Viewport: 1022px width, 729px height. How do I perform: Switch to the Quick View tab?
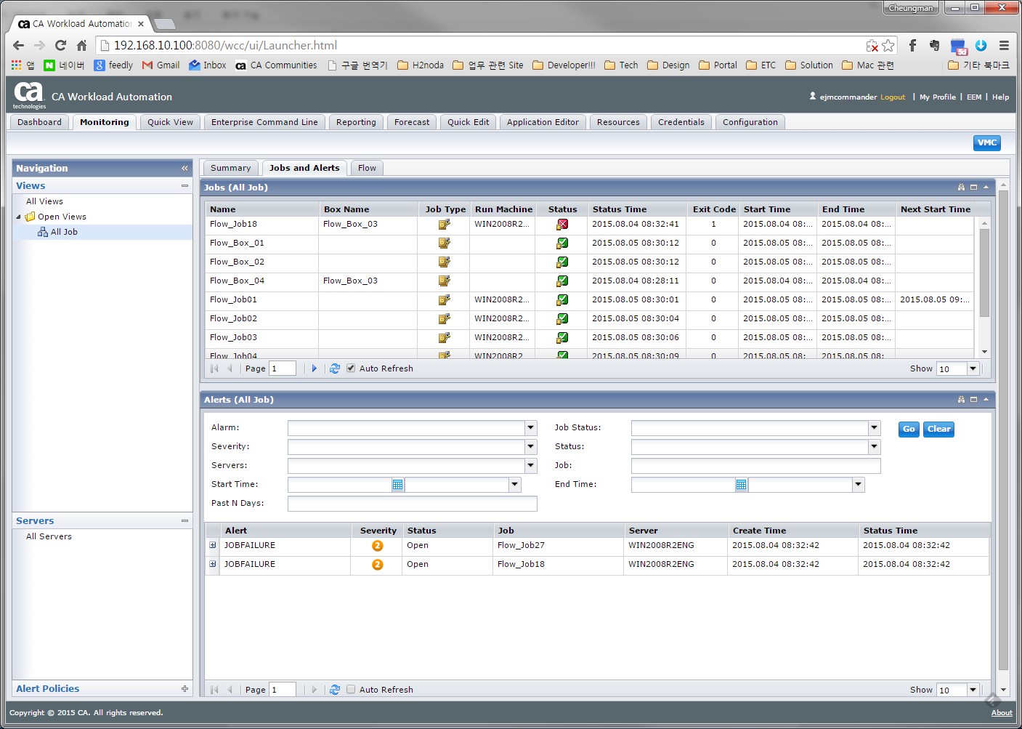[x=170, y=122]
